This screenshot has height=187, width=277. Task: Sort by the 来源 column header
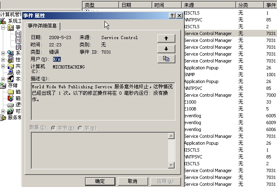209,5
